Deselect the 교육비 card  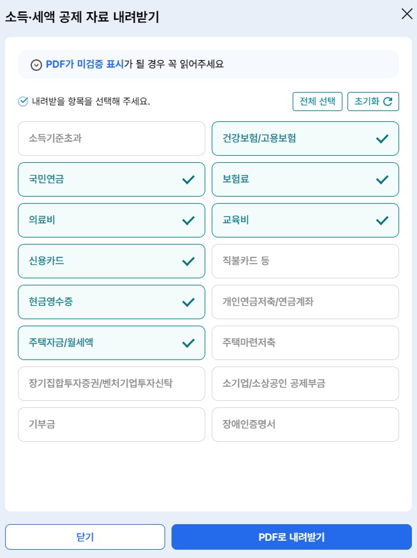(x=305, y=220)
